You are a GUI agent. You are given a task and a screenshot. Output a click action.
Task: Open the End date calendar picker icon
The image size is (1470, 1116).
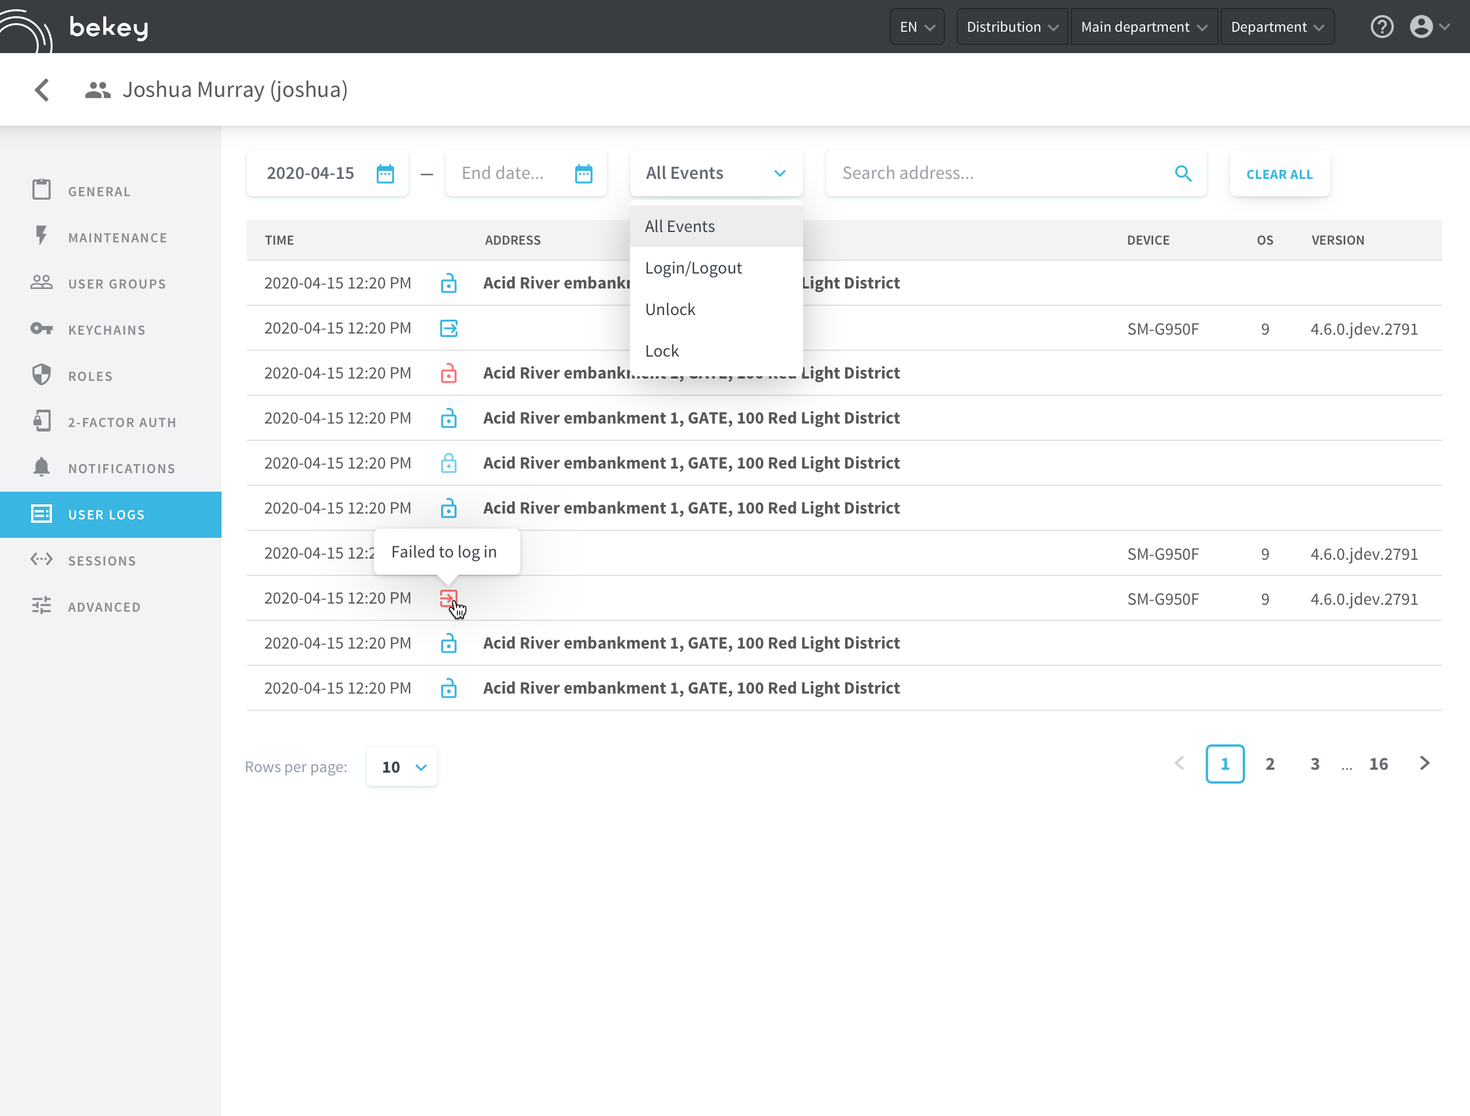pos(583,174)
